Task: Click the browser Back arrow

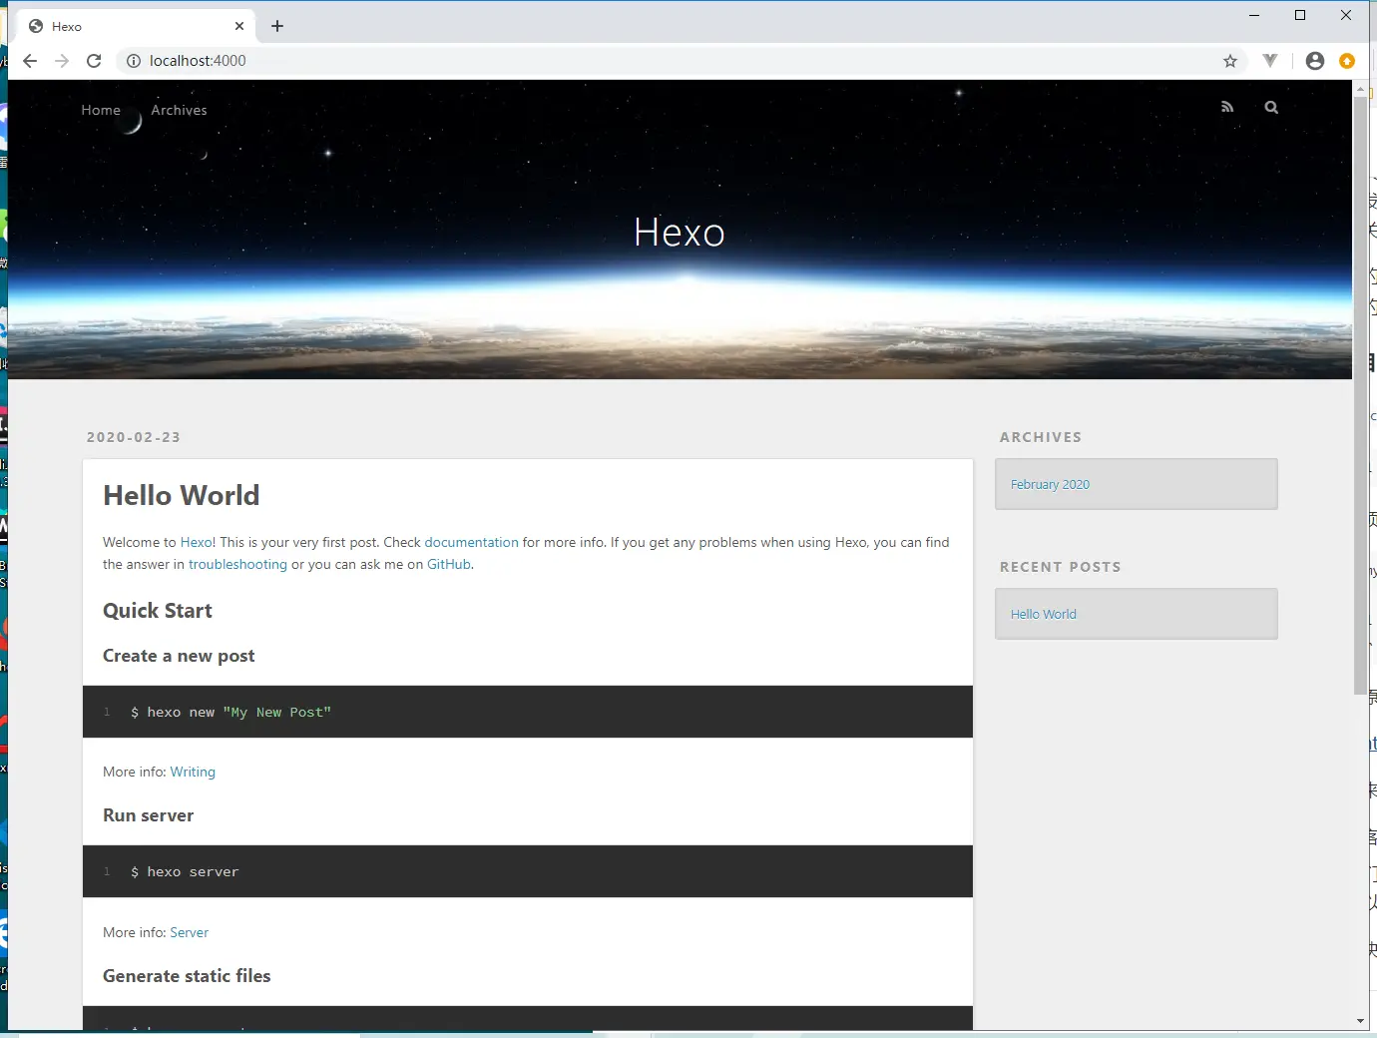Action: pos(30,61)
